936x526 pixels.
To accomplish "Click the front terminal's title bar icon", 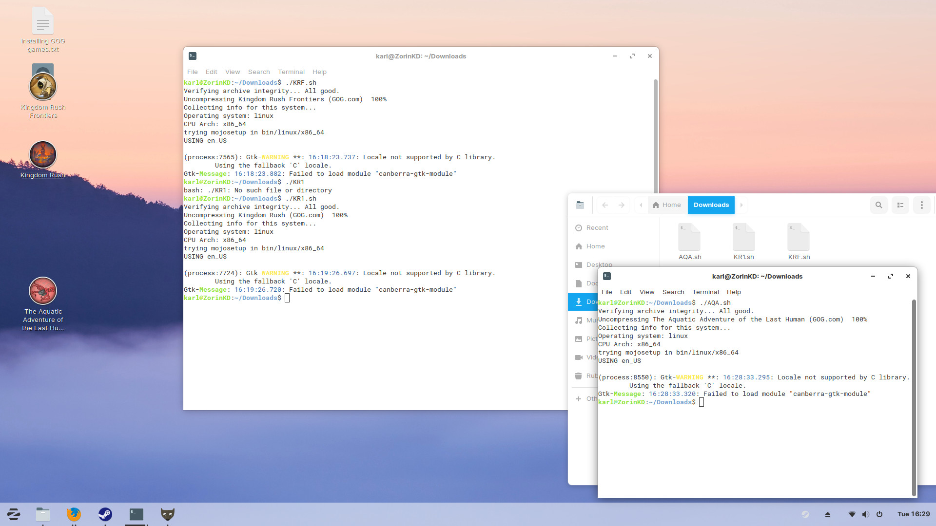I will [x=607, y=276].
